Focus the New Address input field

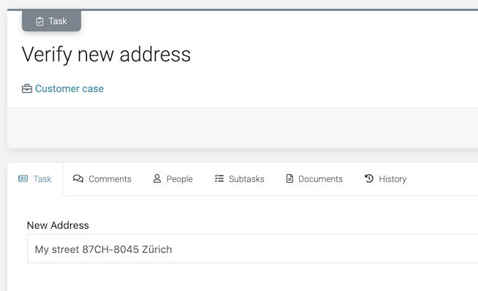(252, 249)
